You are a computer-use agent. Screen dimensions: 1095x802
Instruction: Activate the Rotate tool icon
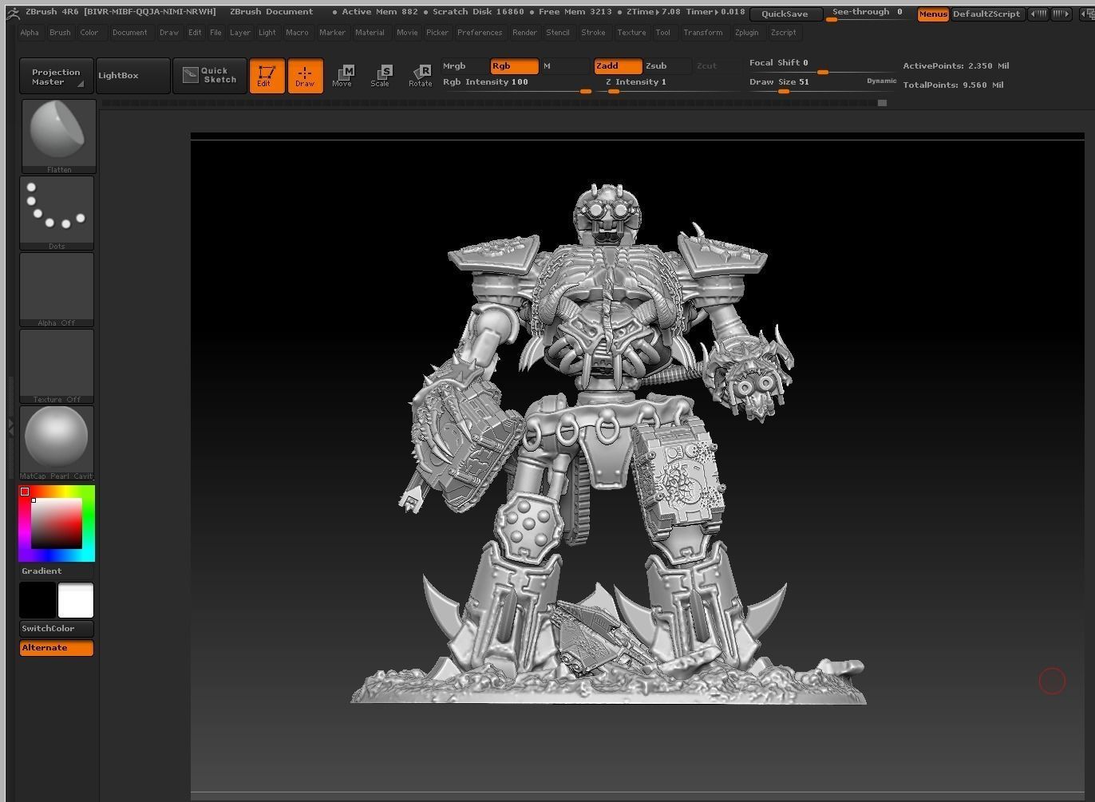420,76
